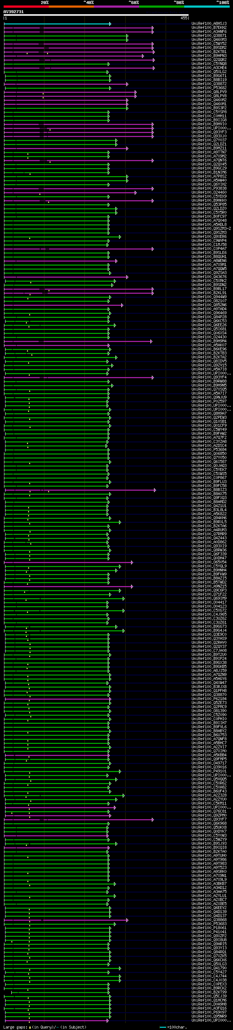This screenshot has width=233, height=1030.
Task: Select hit UniRef100_C5YNQ8
Action: pyautogui.click(x=209, y=64)
